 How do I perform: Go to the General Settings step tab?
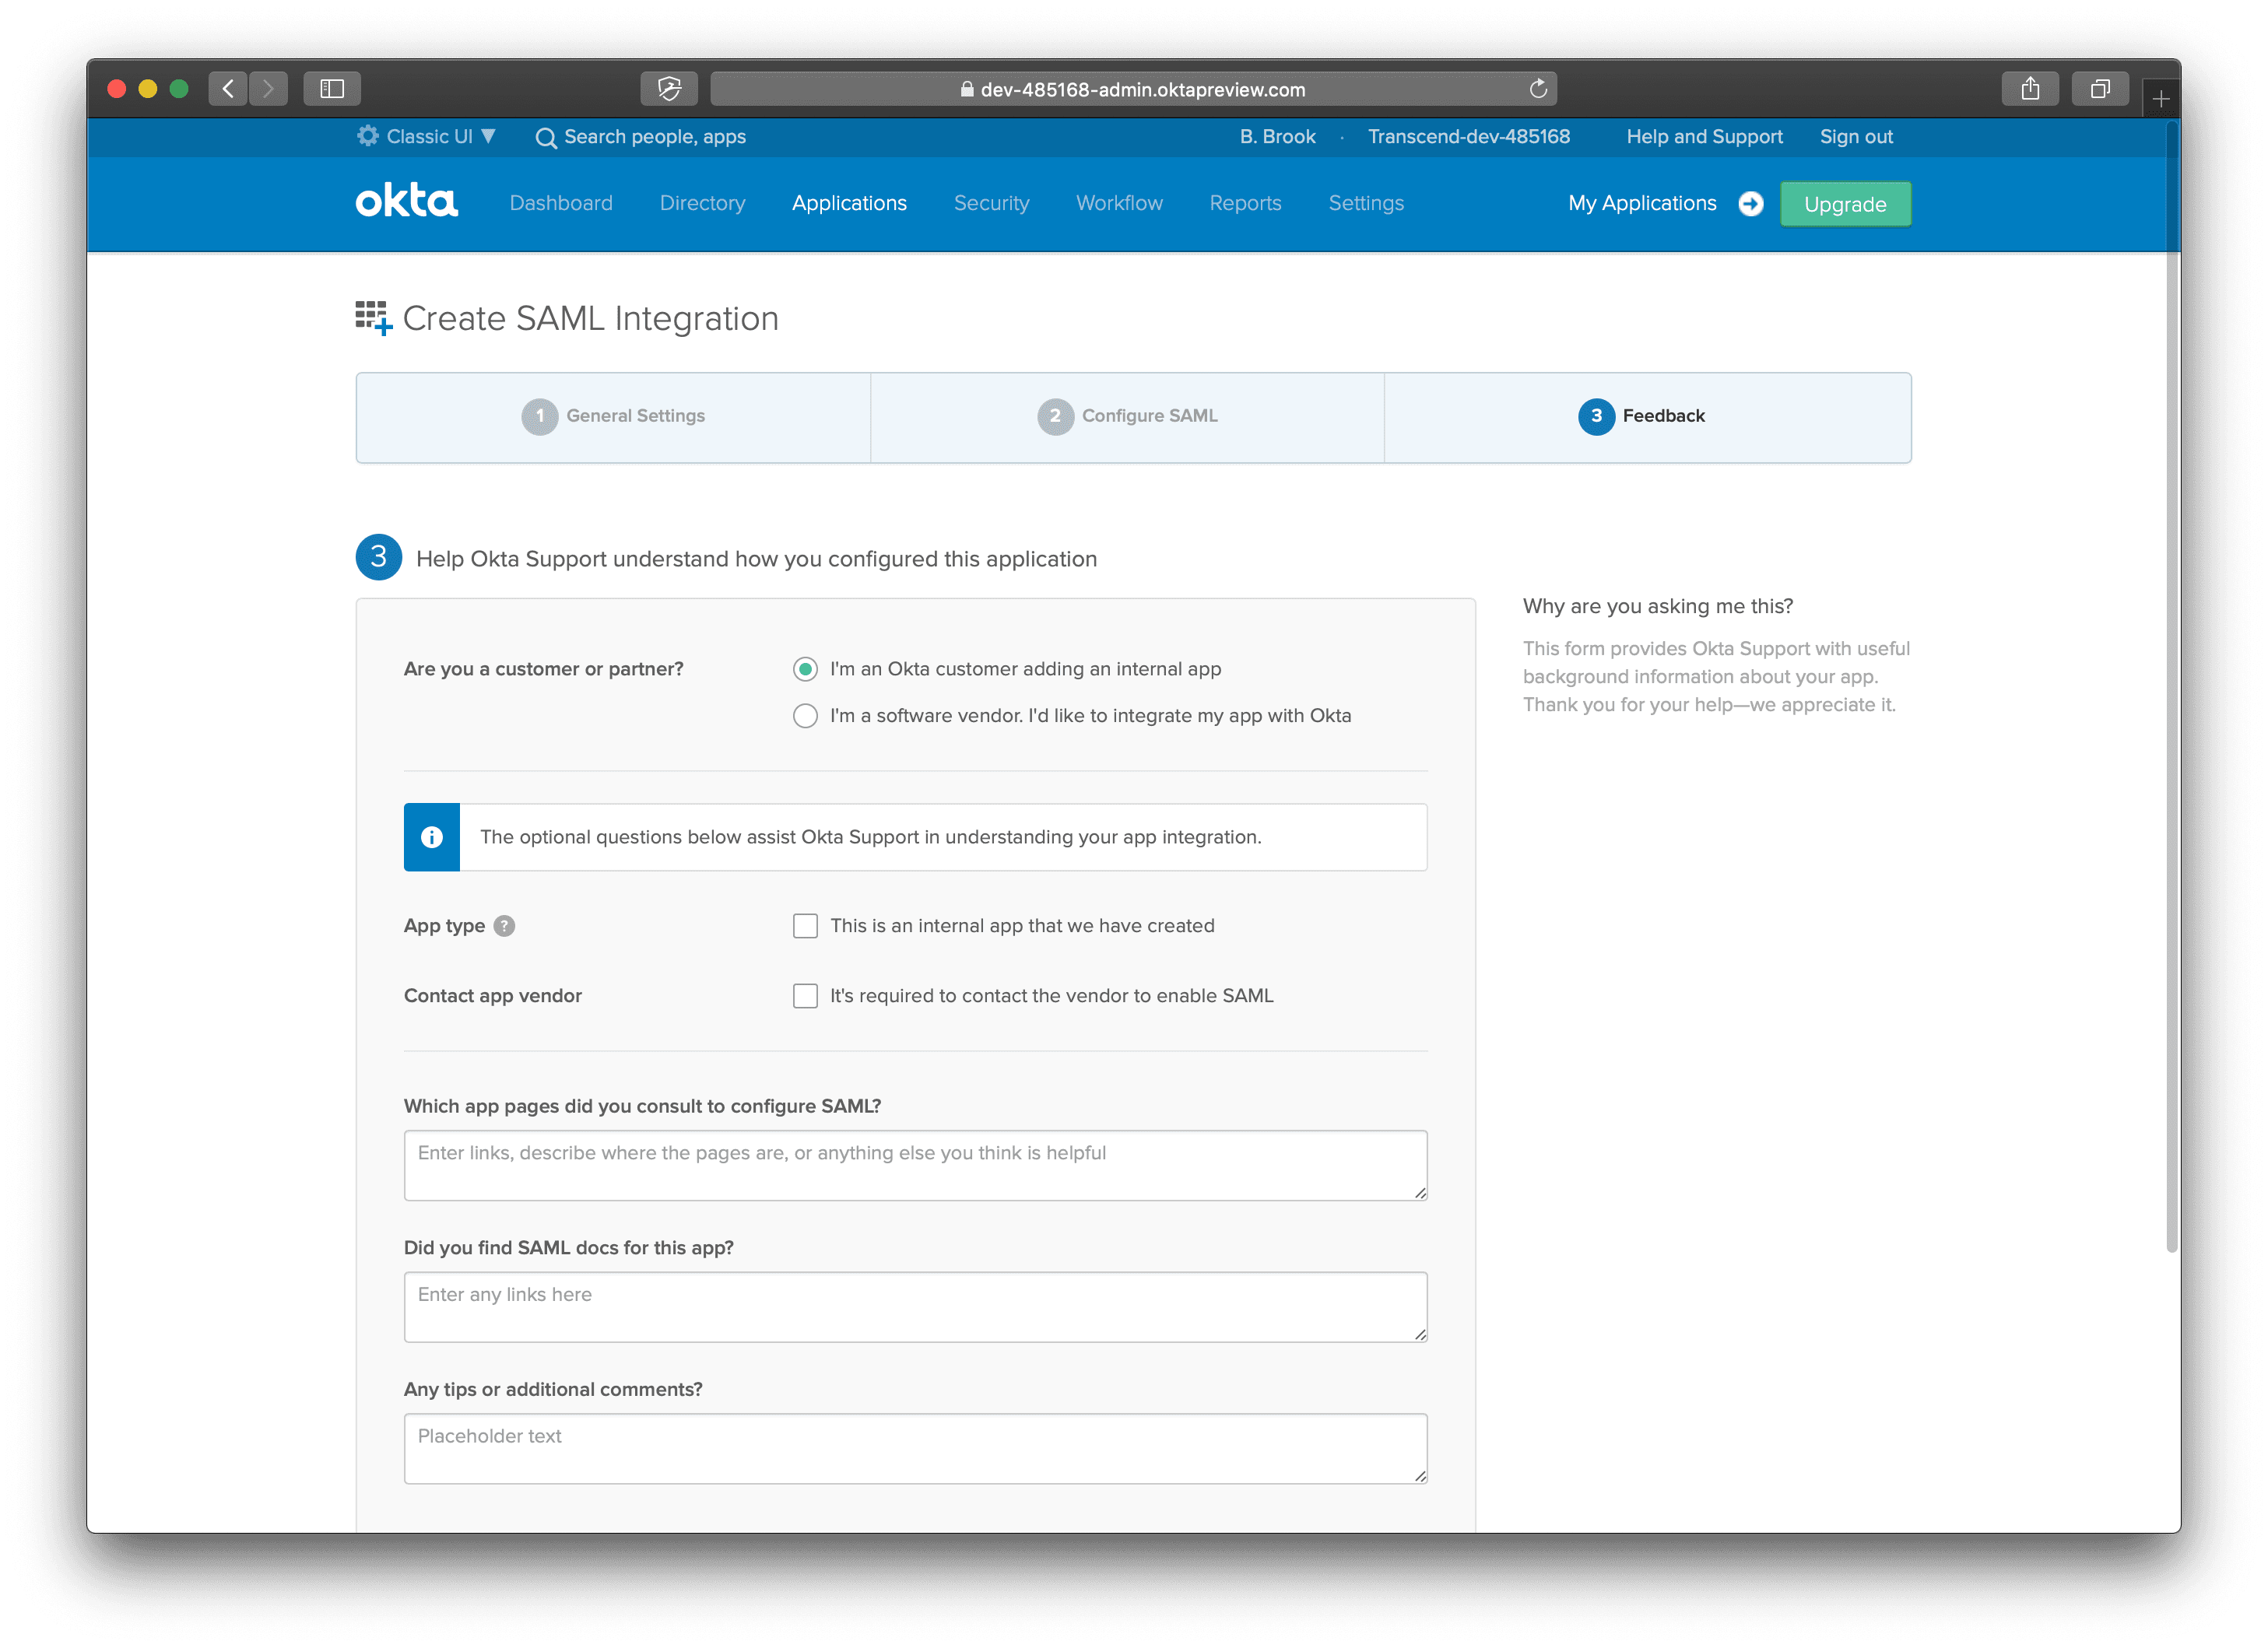click(x=613, y=416)
